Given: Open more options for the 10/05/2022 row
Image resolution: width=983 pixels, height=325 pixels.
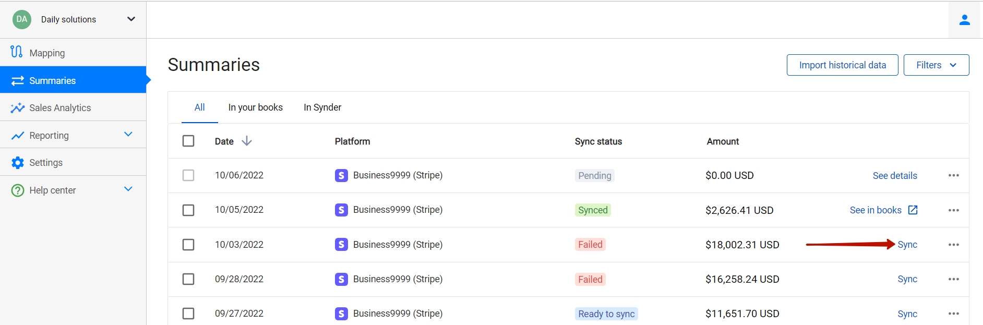Looking at the screenshot, I should pyautogui.click(x=954, y=210).
